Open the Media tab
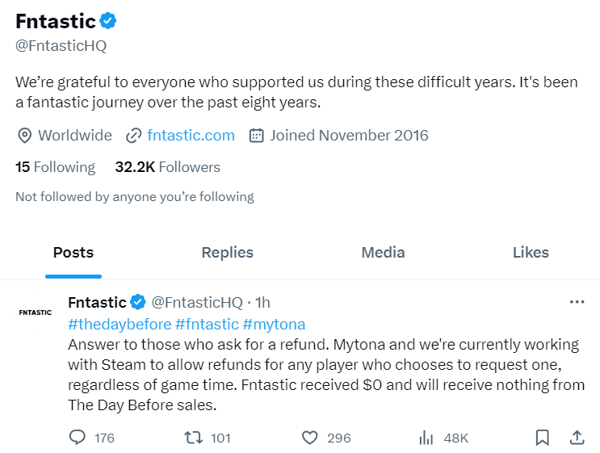 click(383, 253)
